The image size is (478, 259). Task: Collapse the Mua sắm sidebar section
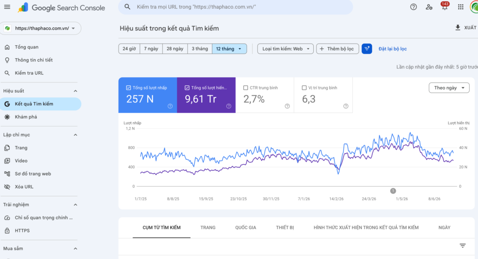coord(75,249)
